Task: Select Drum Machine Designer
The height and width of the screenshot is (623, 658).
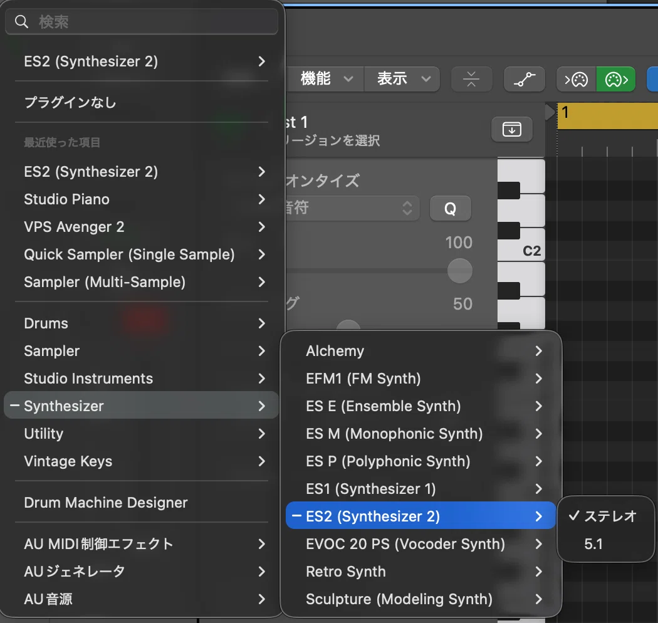Action: [142, 503]
